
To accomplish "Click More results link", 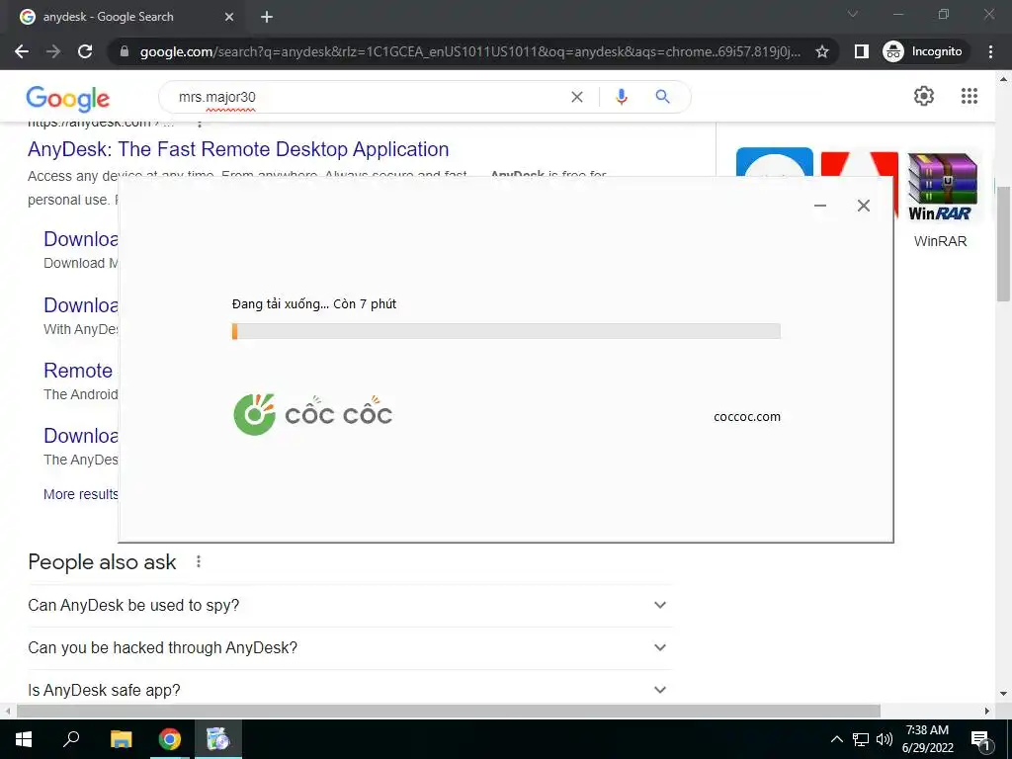I will pos(81,494).
